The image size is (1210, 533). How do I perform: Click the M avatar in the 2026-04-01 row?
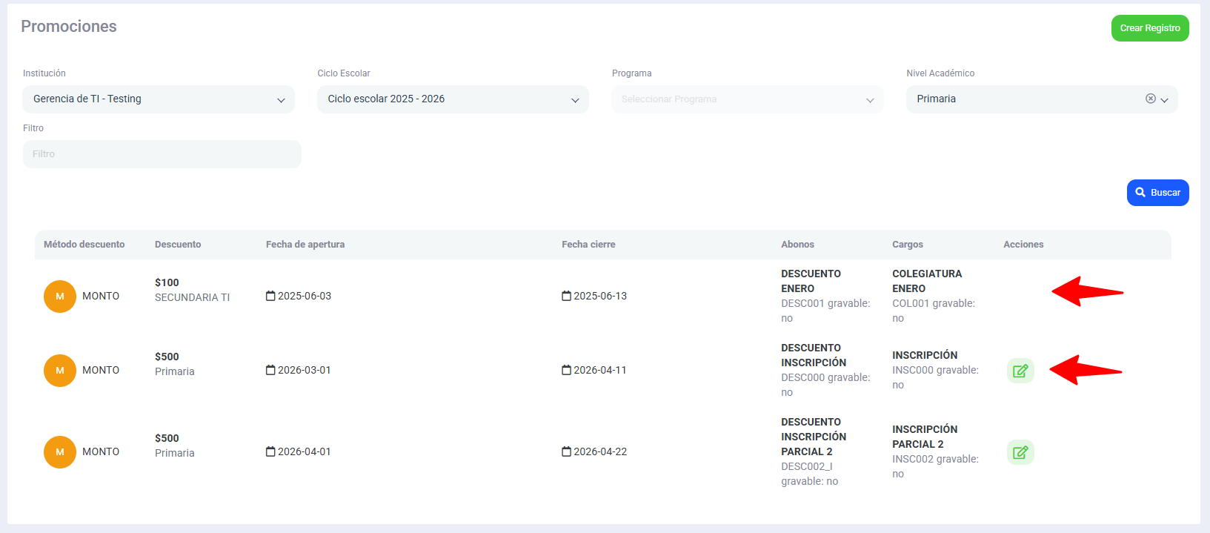(60, 452)
